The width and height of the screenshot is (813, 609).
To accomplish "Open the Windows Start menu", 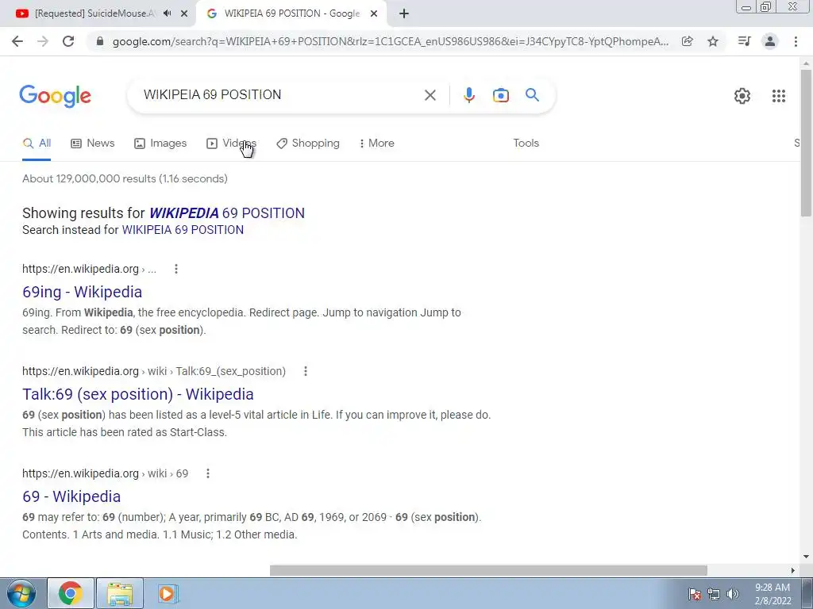I will 21,593.
